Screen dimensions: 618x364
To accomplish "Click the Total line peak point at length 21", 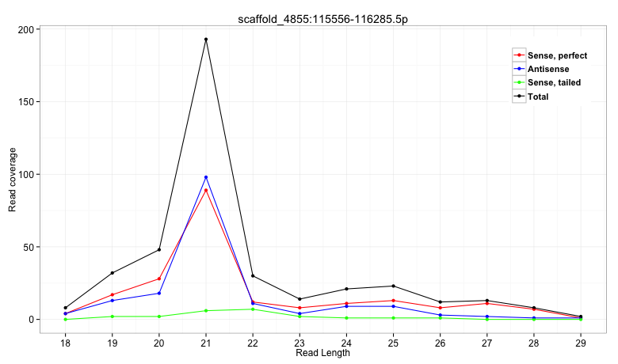I will [x=206, y=40].
